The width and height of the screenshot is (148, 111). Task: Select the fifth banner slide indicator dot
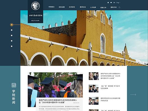pyautogui.click(x=12, y=46)
